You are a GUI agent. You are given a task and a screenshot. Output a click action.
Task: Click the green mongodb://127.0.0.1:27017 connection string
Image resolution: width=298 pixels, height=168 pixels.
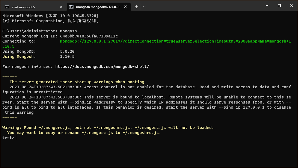click(x=175, y=41)
